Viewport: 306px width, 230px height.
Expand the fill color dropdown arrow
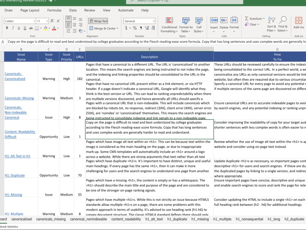[x=49, y=28]
